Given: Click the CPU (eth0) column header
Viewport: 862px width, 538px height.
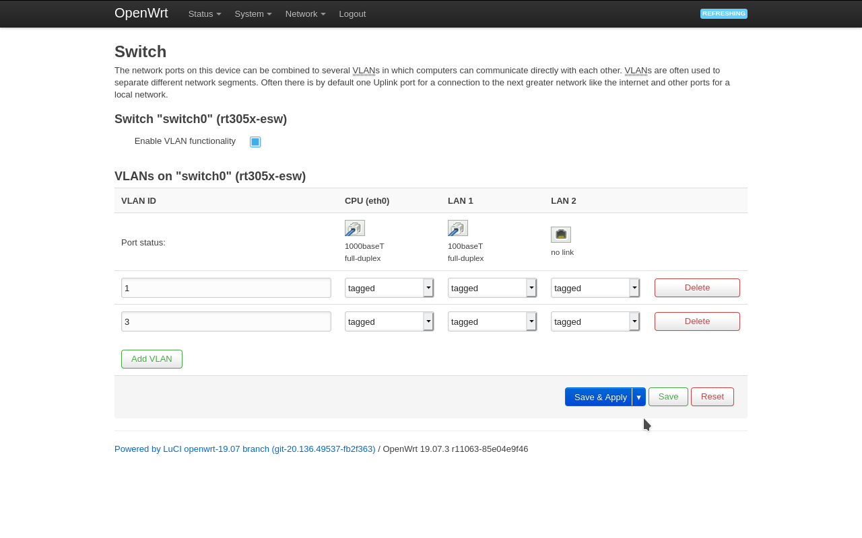Looking at the screenshot, I should (x=367, y=200).
